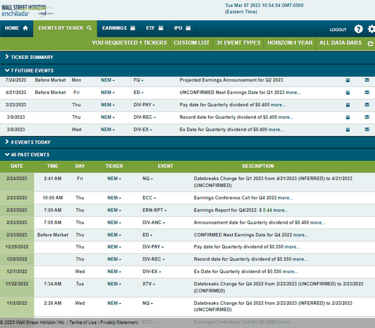The width and height of the screenshot is (375, 328).
Task: Open more on pay date dividend $0.550
Action: tap(292, 247)
